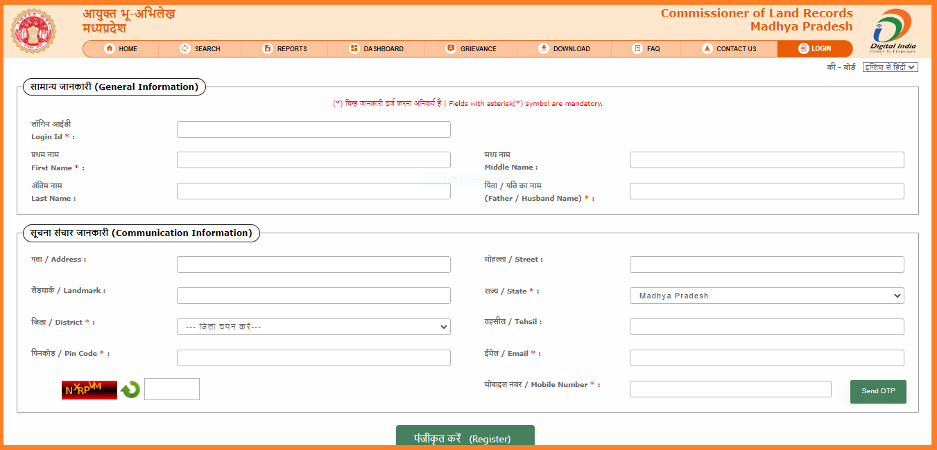Click the Contact Us icon
Image resolution: width=937 pixels, height=450 pixels.
pyautogui.click(x=707, y=48)
